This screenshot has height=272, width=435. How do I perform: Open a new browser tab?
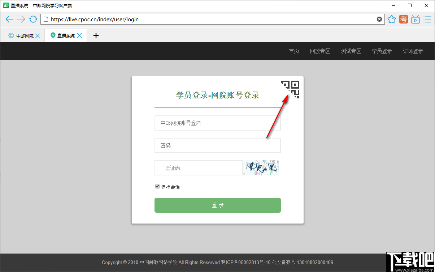[x=95, y=35]
